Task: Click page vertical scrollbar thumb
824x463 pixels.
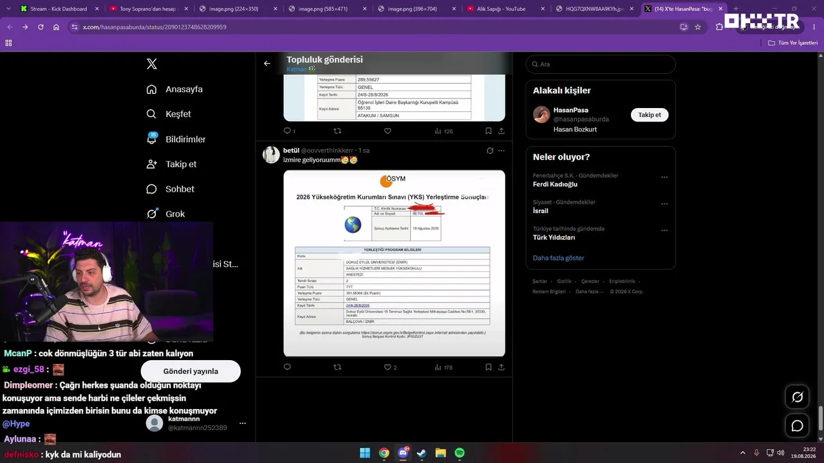Action: click(x=820, y=418)
